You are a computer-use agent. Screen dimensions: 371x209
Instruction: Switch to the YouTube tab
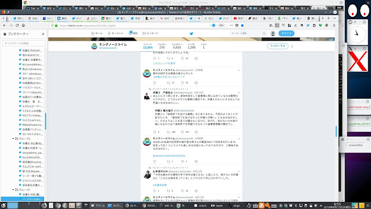[238, 18]
